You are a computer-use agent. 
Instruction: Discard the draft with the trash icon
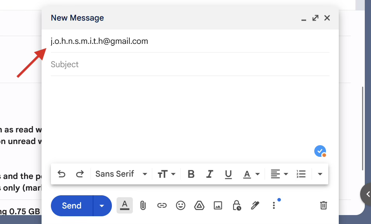tap(323, 205)
